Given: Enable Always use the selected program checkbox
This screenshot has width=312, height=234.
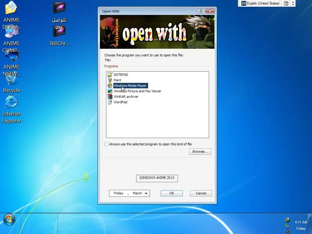Looking at the screenshot, I should [x=106, y=144].
